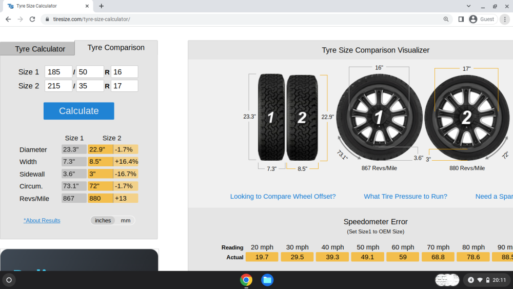The image size is (513, 289).
Task: Click the Calculate button
Action: (79, 111)
